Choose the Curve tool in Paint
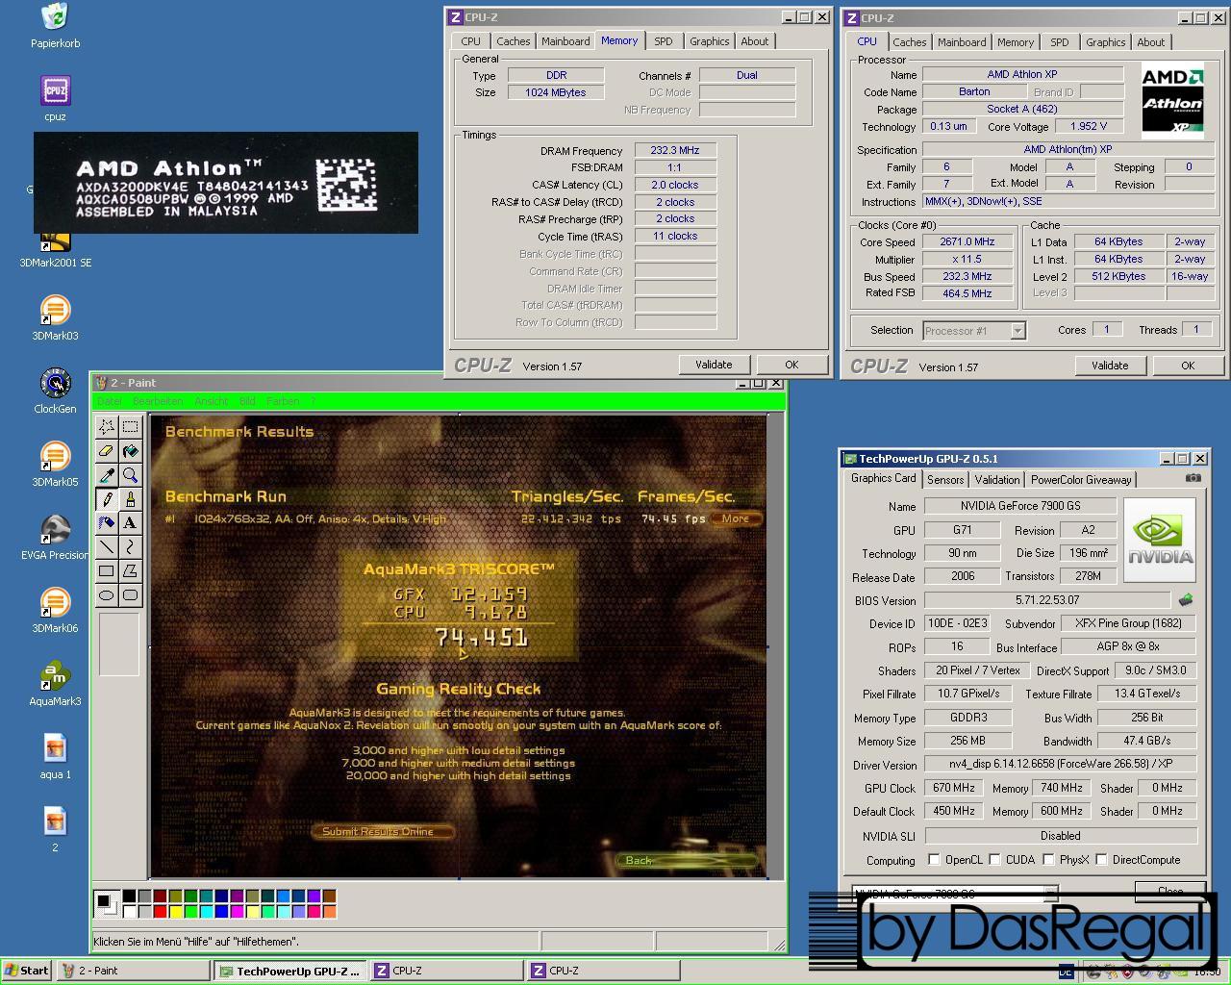The height and width of the screenshot is (985, 1231). click(x=130, y=546)
